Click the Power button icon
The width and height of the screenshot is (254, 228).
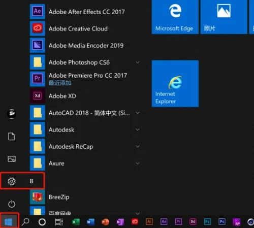(x=12, y=204)
